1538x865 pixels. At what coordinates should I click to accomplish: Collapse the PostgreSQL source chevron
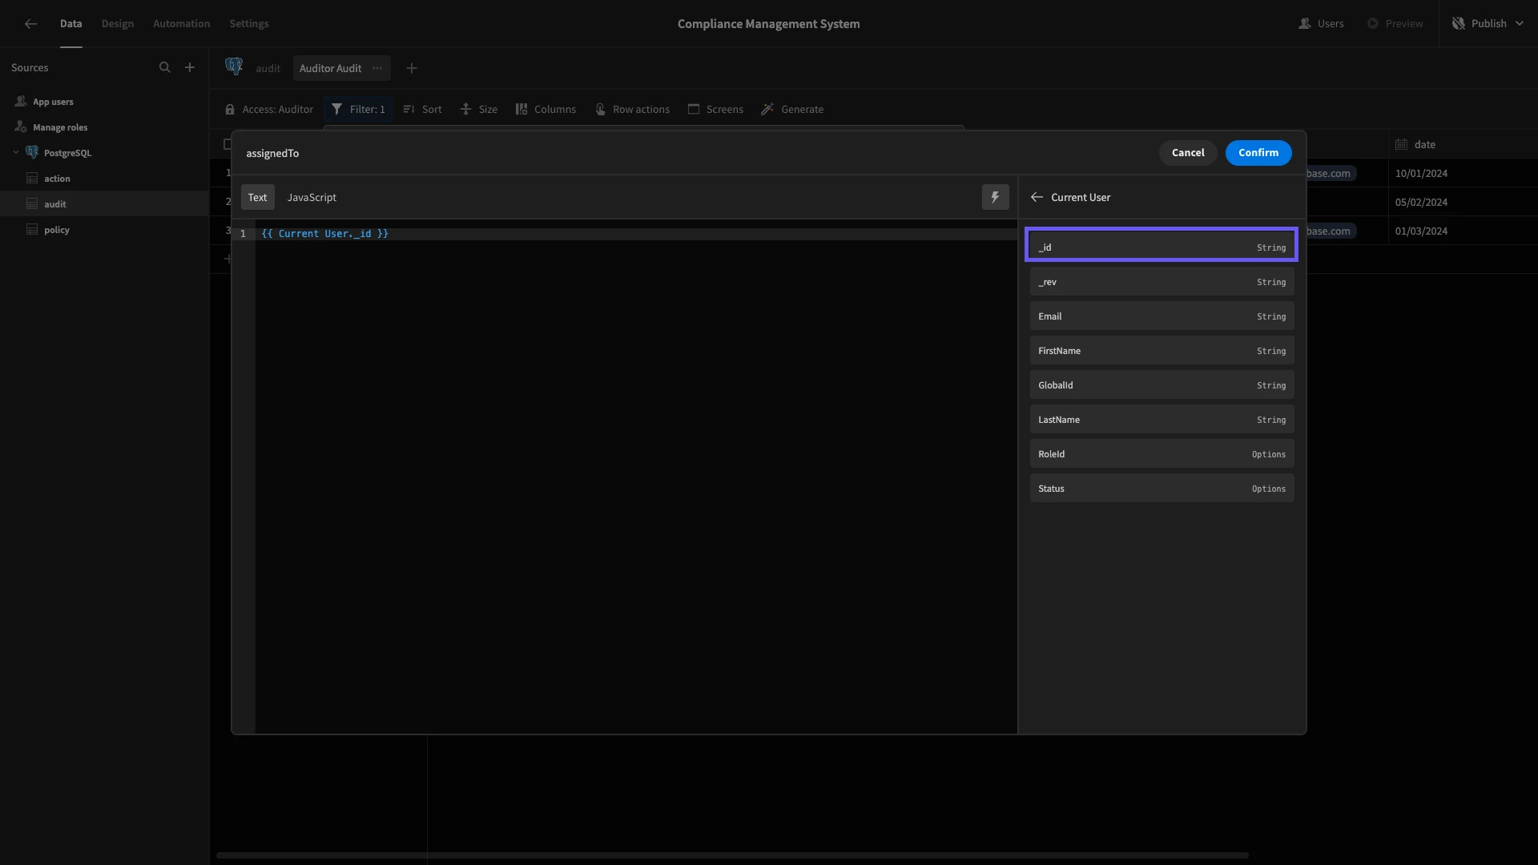pos(15,153)
